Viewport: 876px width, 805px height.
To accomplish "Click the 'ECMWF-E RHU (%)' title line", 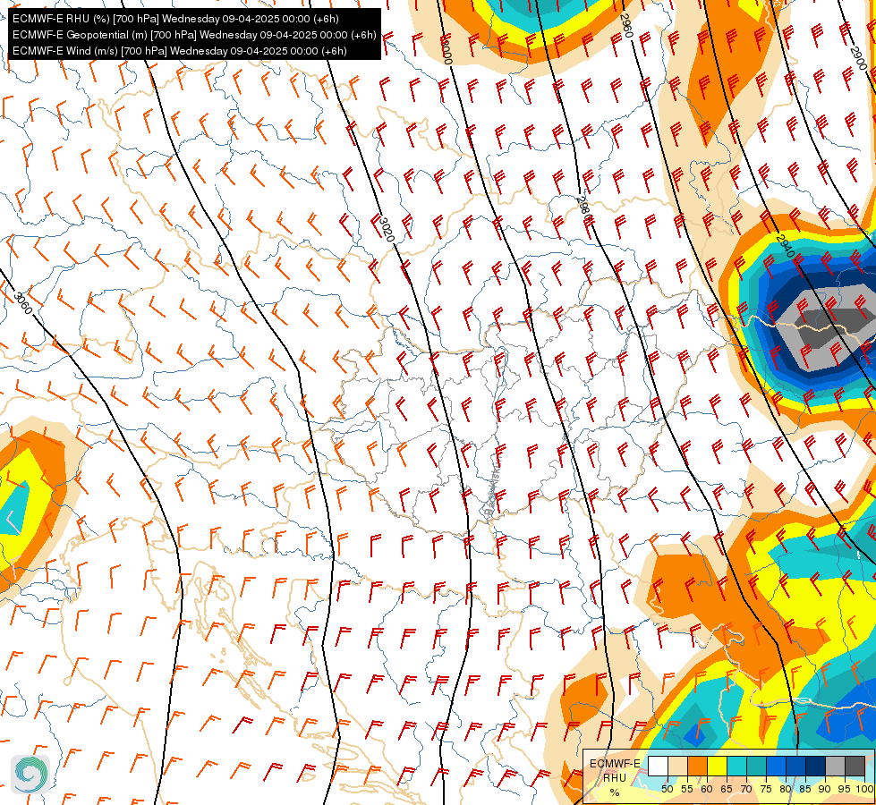I will coord(175,19).
